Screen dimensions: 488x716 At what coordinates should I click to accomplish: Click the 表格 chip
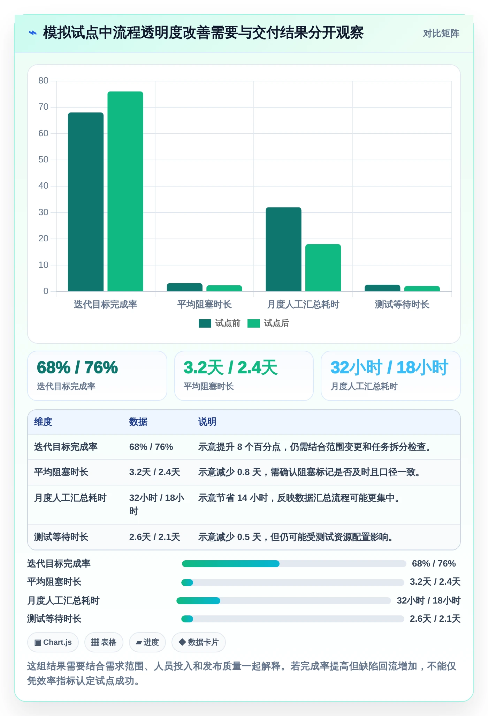click(x=104, y=642)
